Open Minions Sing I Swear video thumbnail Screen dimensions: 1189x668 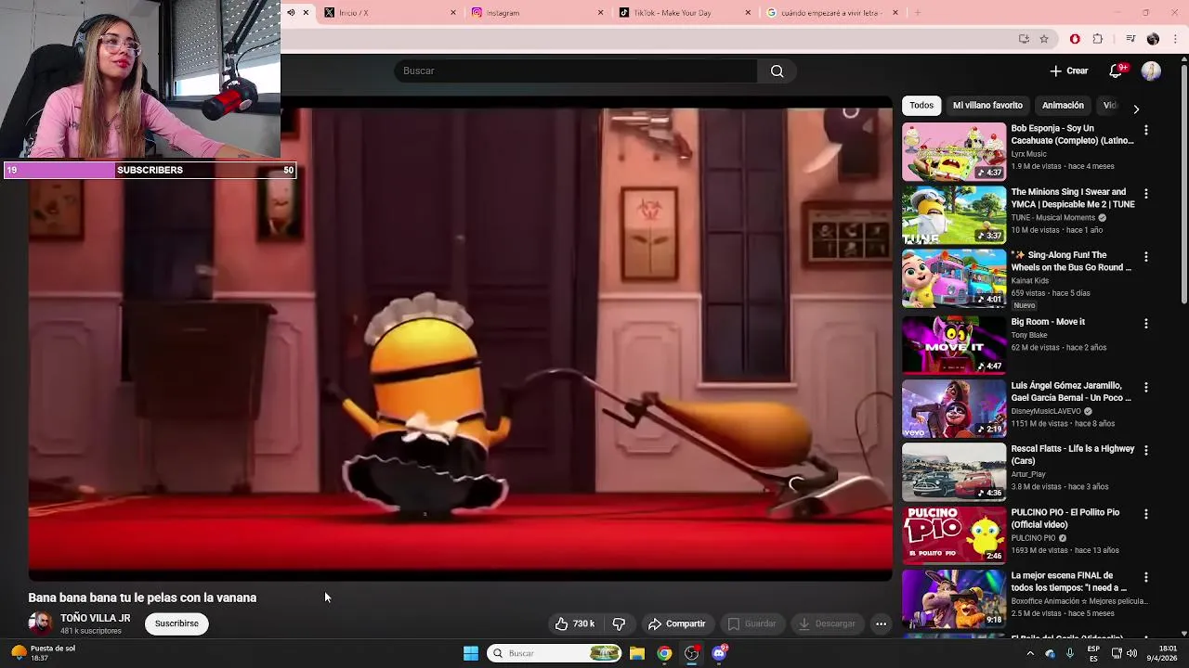tap(954, 215)
